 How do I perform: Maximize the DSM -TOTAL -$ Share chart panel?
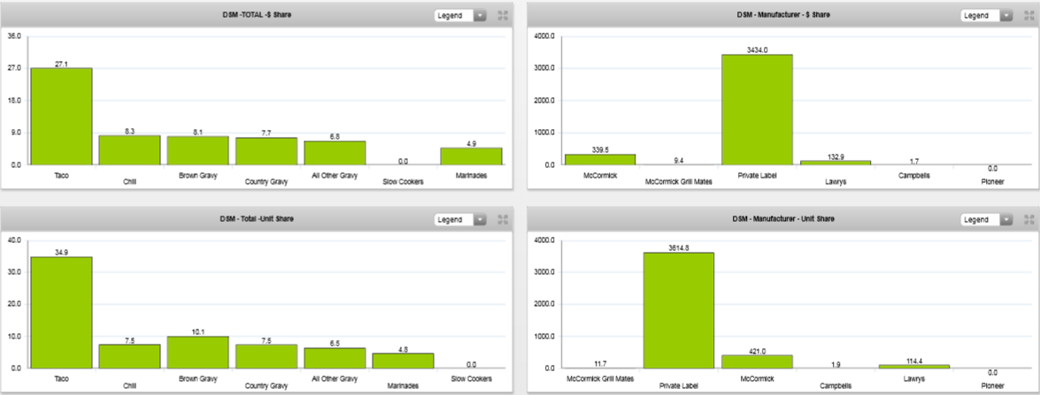tap(503, 15)
